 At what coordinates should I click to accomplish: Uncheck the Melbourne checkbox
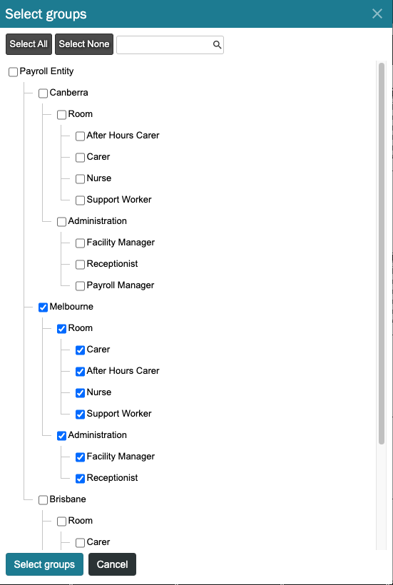point(43,307)
